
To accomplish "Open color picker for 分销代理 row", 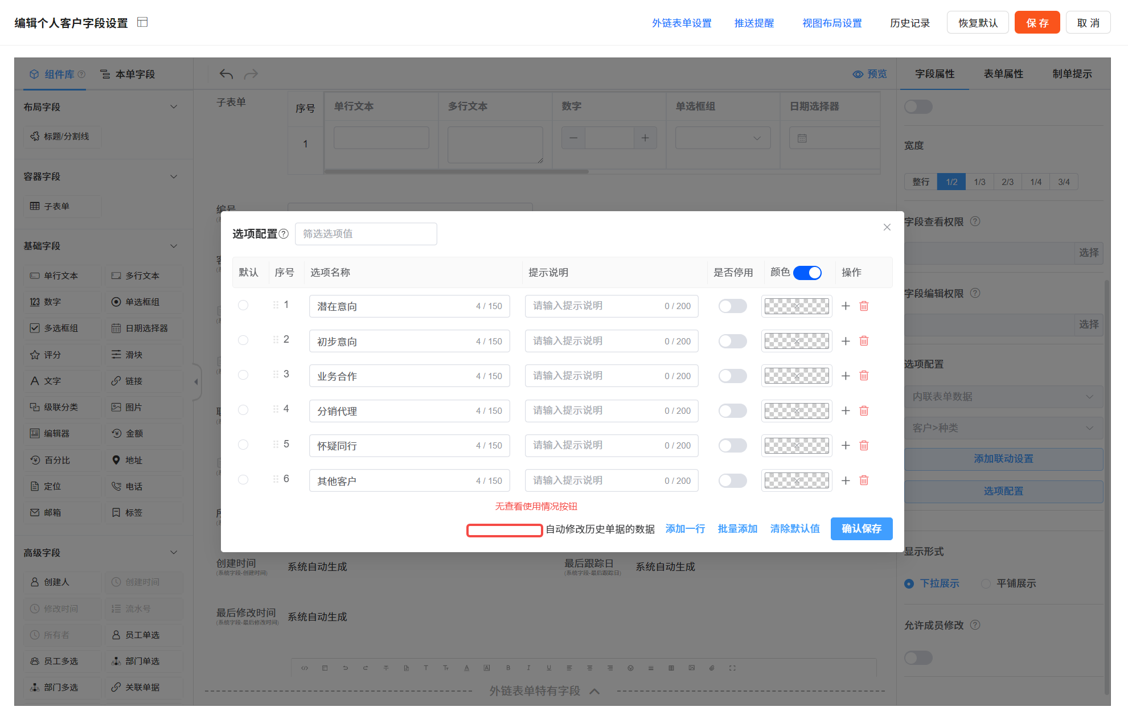I will 796,411.
